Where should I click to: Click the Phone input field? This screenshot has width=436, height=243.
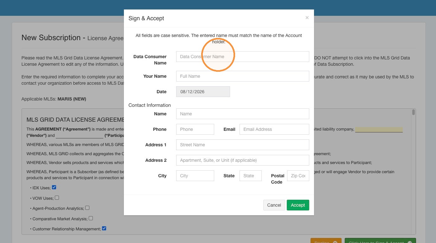pyautogui.click(x=195, y=129)
